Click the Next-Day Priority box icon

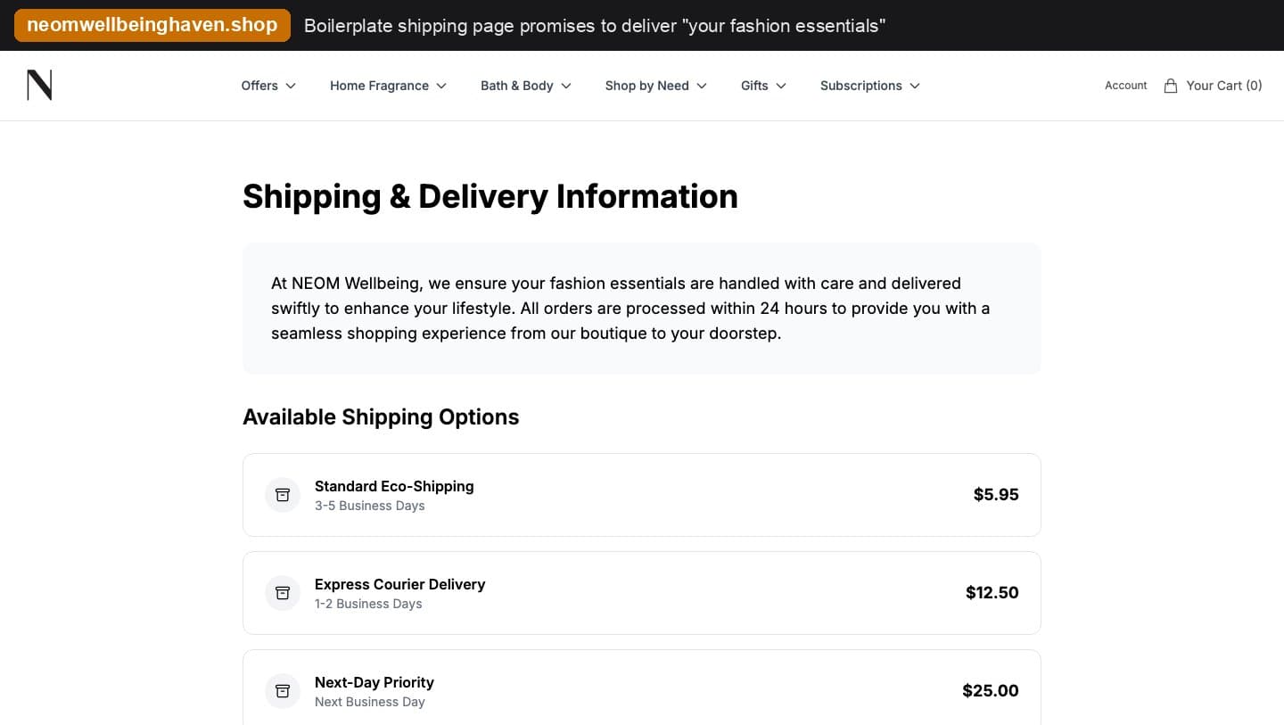click(x=283, y=691)
